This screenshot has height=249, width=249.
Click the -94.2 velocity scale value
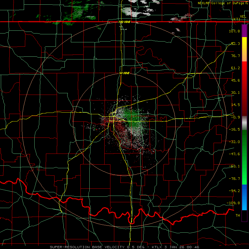click(234, 191)
